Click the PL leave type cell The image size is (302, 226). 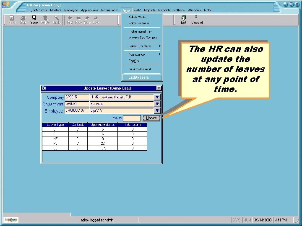(x=55, y=144)
